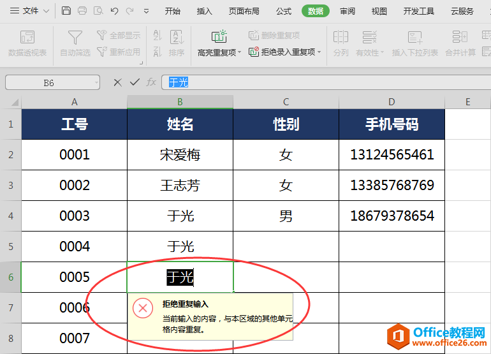Open Print Preview icon
Viewport: 491px width, 354px height.
coord(98,11)
